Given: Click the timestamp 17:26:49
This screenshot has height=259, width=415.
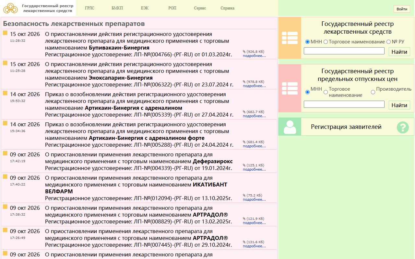Looking at the screenshot, I should pyautogui.click(x=18, y=238).
